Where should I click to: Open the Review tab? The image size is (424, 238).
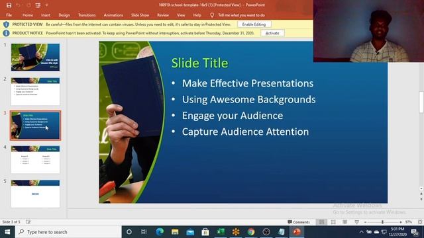[163, 15]
